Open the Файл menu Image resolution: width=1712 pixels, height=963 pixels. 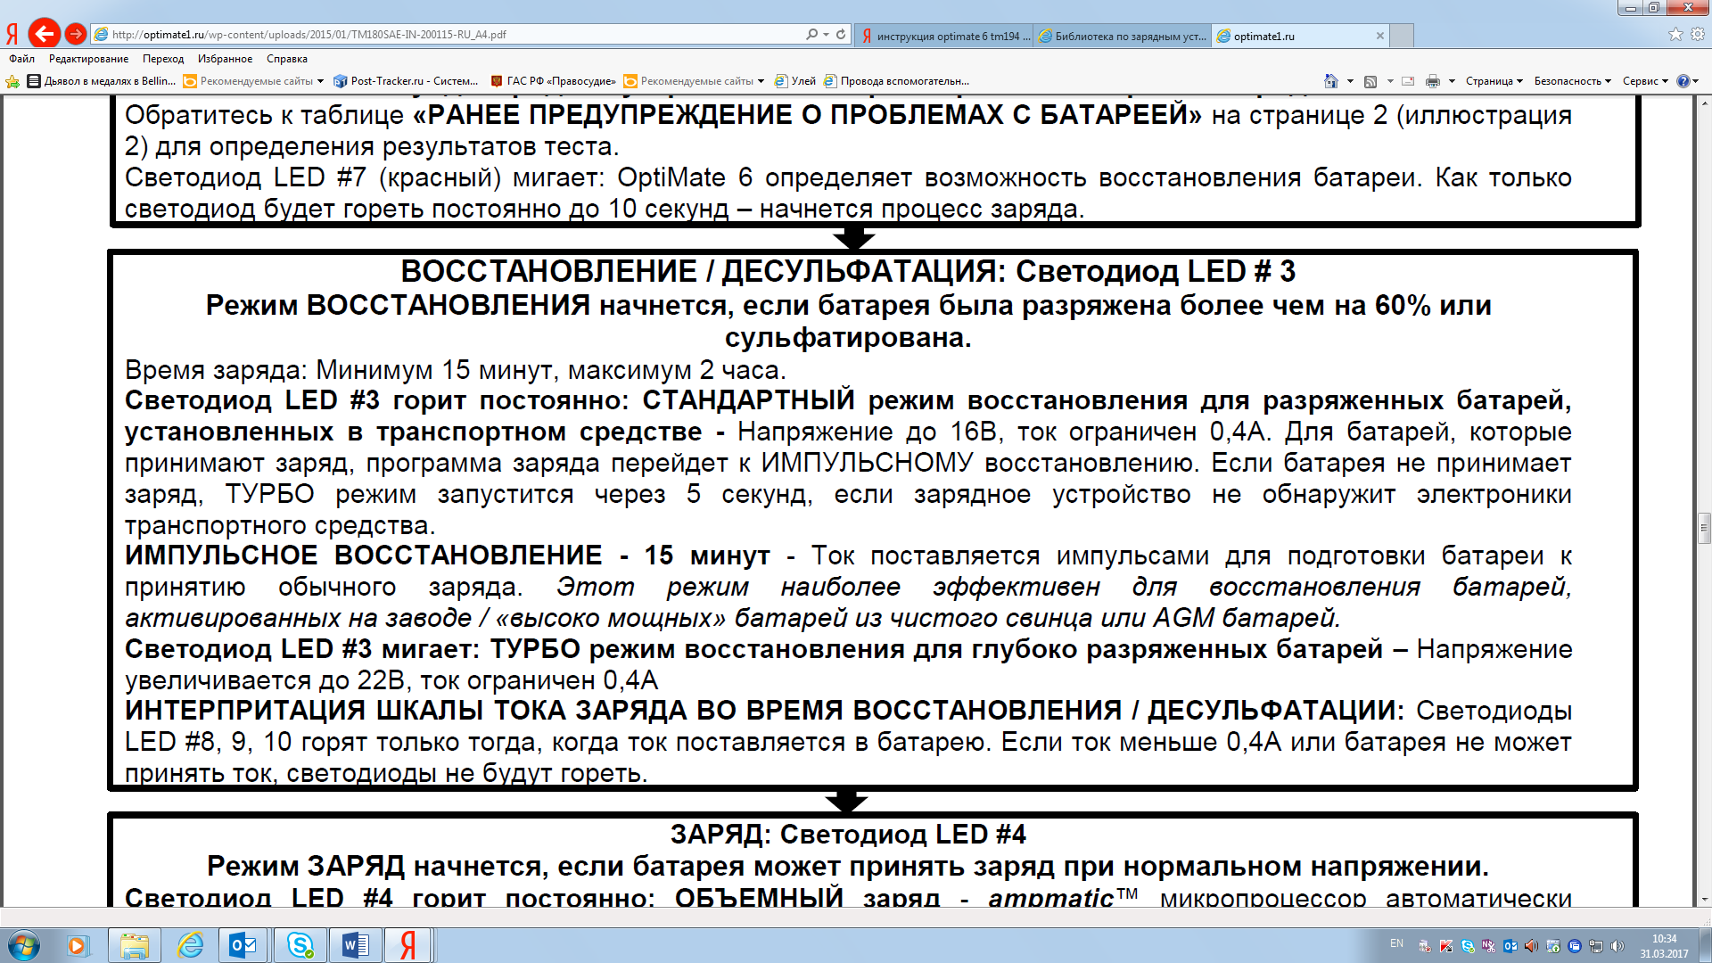(21, 59)
